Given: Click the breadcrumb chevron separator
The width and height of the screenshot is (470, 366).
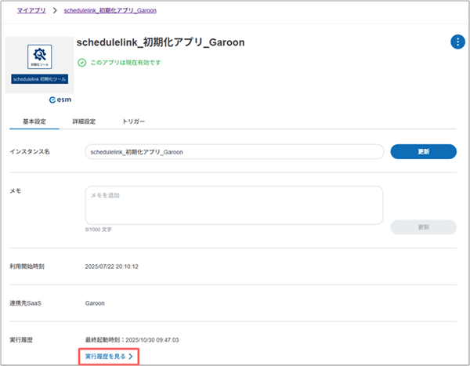Looking at the screenshot, I should 56,11.
